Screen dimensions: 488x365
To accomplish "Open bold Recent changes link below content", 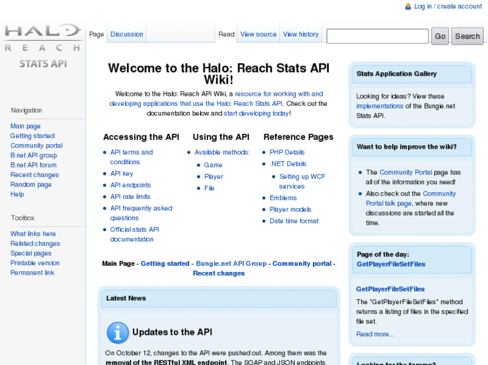I will pos(219,273).
